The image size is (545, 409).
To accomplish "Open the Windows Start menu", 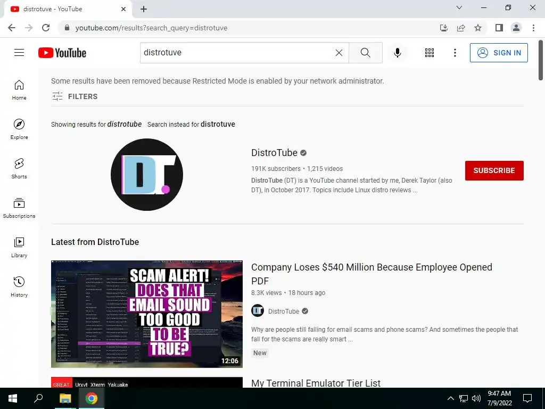I will [13, 398].
